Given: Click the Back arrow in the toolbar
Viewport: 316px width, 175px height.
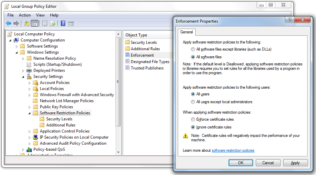Looking at the screenshot, I should pyautogui.click(x=8, y=23).
